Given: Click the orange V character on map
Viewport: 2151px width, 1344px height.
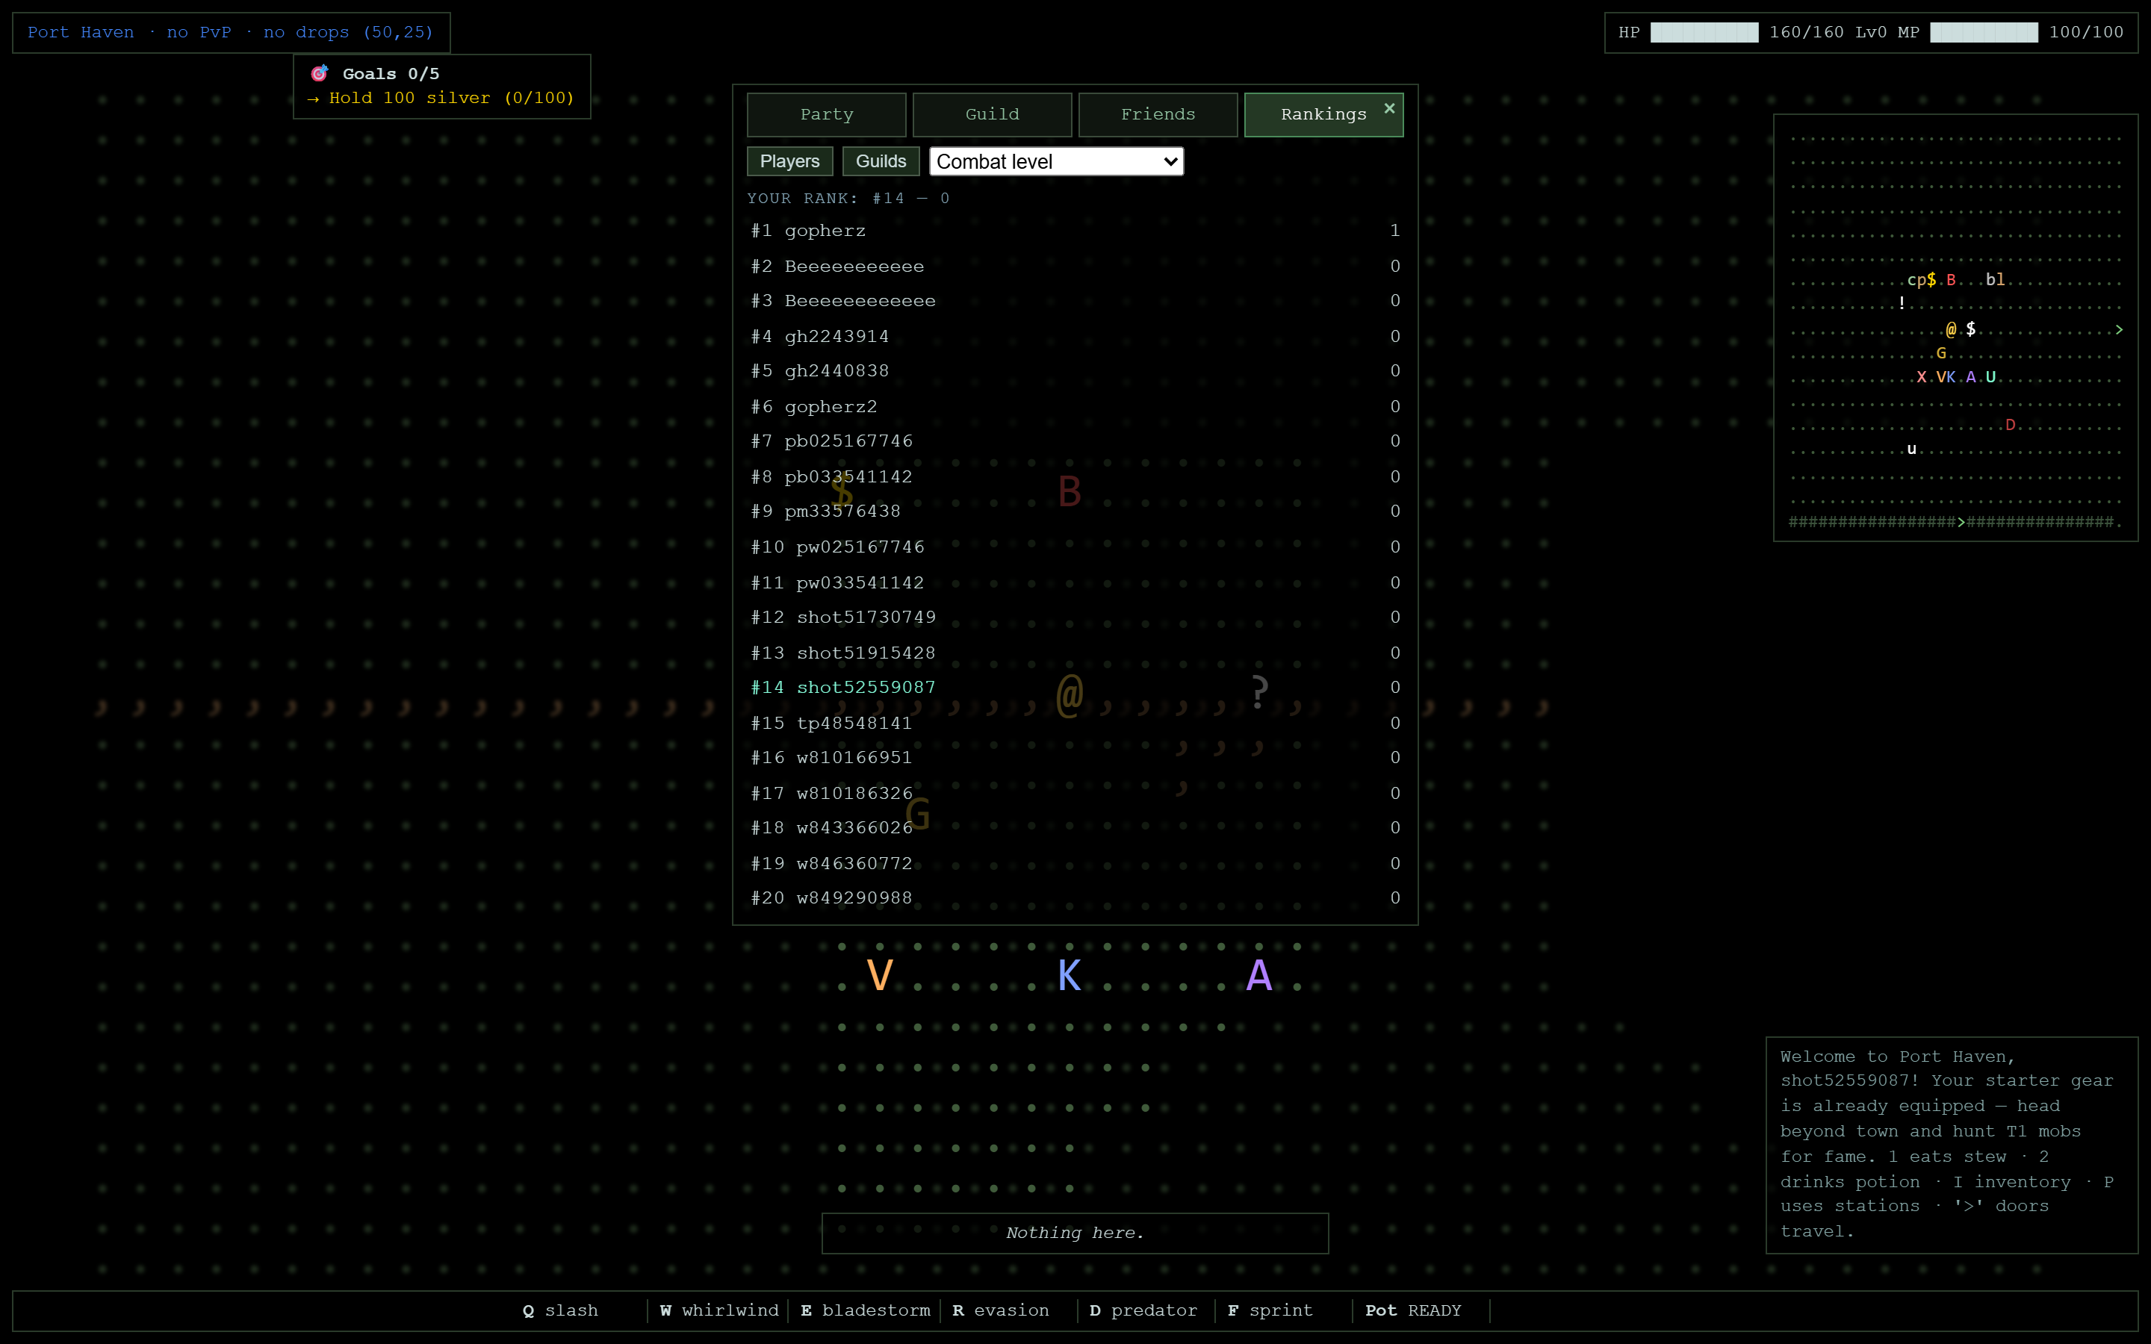Looking at the screenshot, I should tap(879, 975).
